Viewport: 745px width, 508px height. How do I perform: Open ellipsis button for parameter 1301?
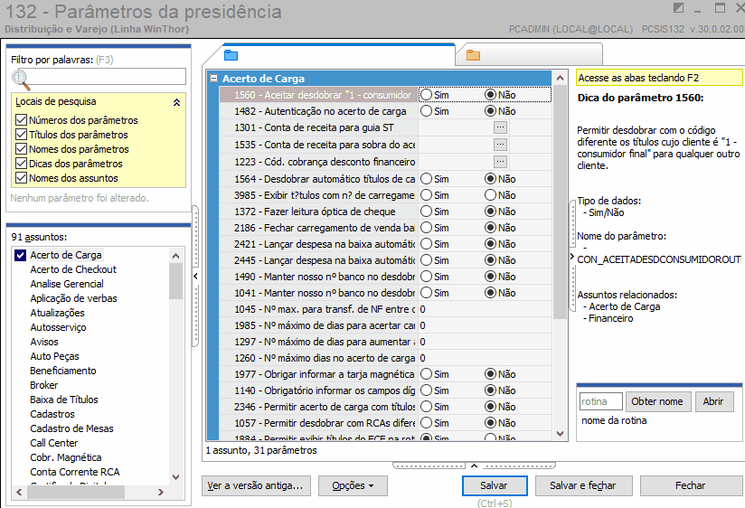[x=500, y=127]
